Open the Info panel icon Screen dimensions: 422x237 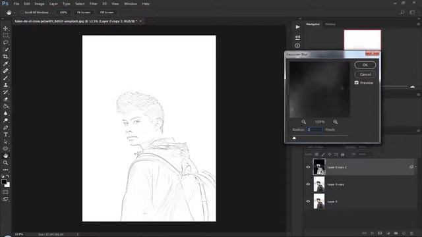[297, 45]
